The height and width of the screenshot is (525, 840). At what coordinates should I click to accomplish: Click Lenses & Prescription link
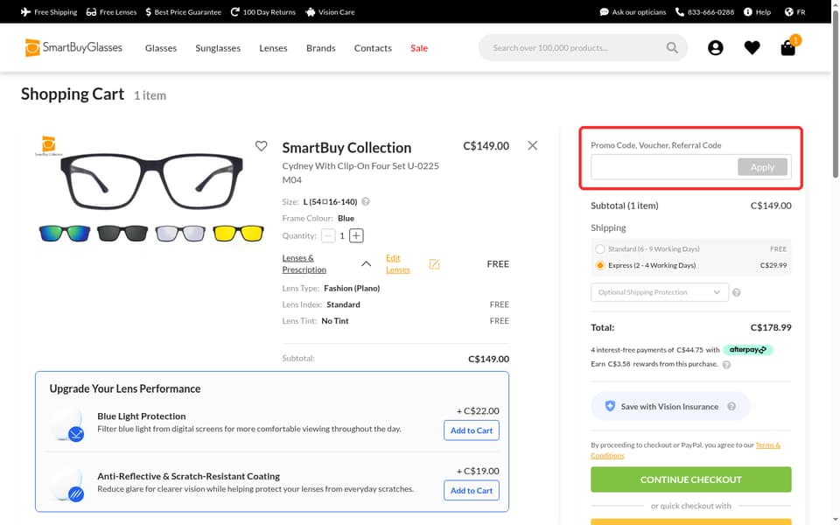tap(304, 264)
